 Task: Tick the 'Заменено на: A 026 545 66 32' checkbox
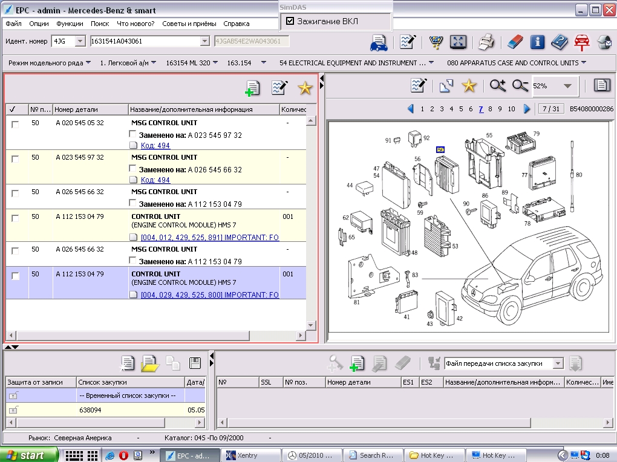pos(132,169)
